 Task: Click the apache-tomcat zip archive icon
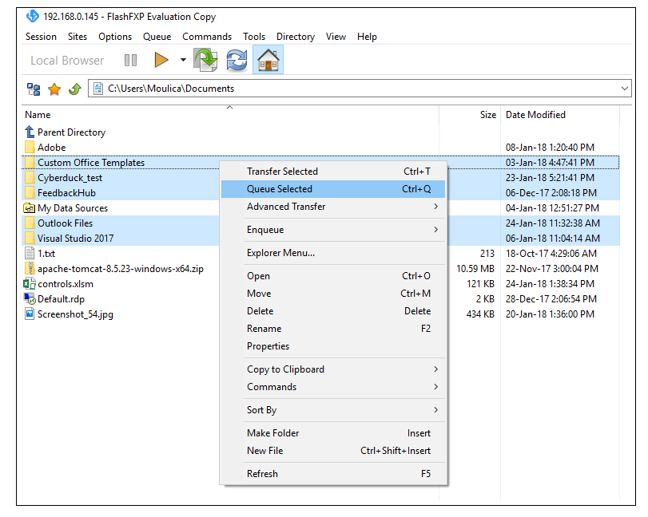[x=30, y=269]
